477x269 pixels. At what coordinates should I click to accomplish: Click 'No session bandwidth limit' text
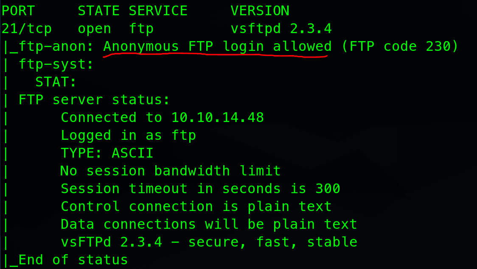point(171,171)
